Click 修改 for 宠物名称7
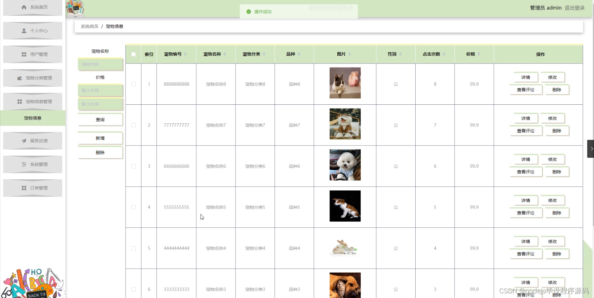 (552, 118)
